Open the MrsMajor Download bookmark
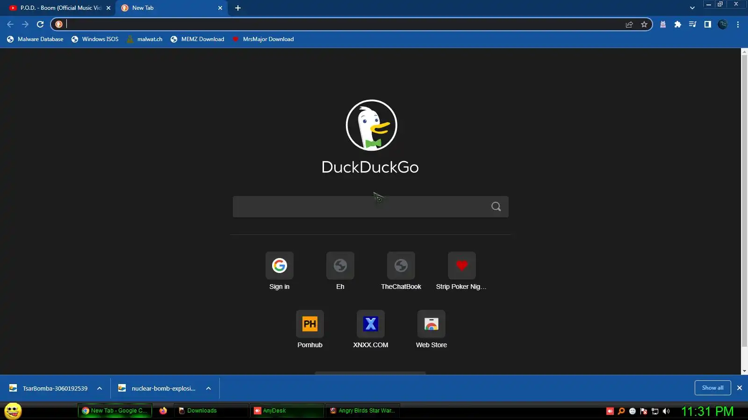748x420 pixels. coord(263,39)
